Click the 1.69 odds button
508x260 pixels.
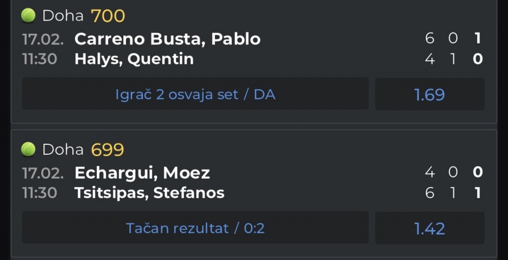coord(429,95)
